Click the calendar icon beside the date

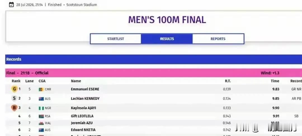(x=11, y=5)
